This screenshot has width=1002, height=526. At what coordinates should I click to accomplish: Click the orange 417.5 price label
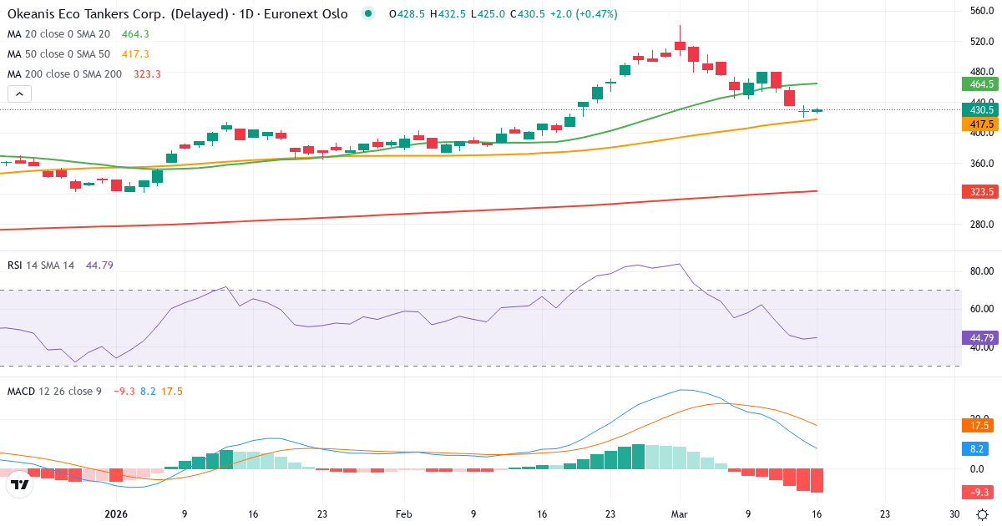coord(980,124)
